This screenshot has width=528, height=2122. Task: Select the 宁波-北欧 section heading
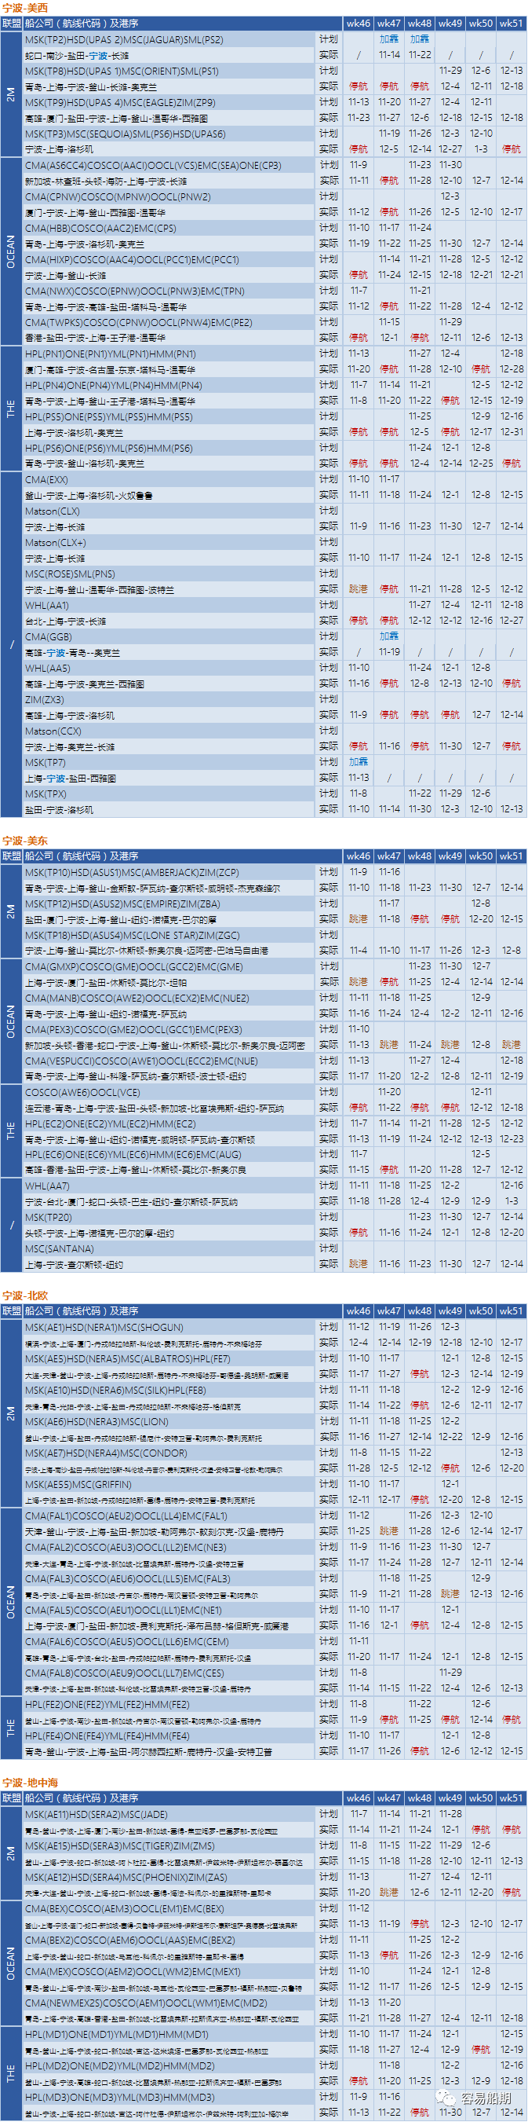click(x=24, y=1296)
